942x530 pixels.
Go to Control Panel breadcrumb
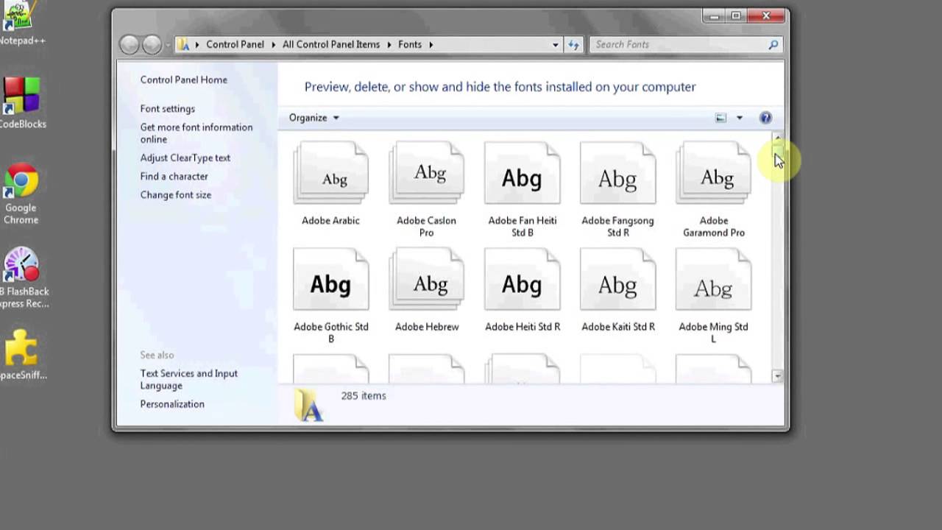tap(235, 45)
